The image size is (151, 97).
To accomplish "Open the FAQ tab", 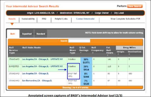I will point(44,19).
